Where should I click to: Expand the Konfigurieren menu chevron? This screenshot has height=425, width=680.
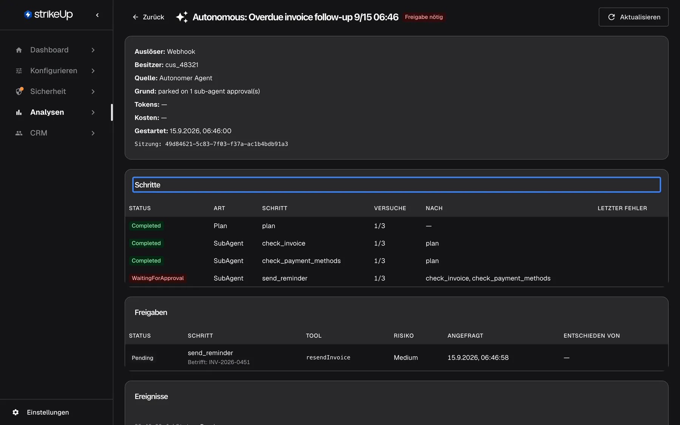click(93, 71)
